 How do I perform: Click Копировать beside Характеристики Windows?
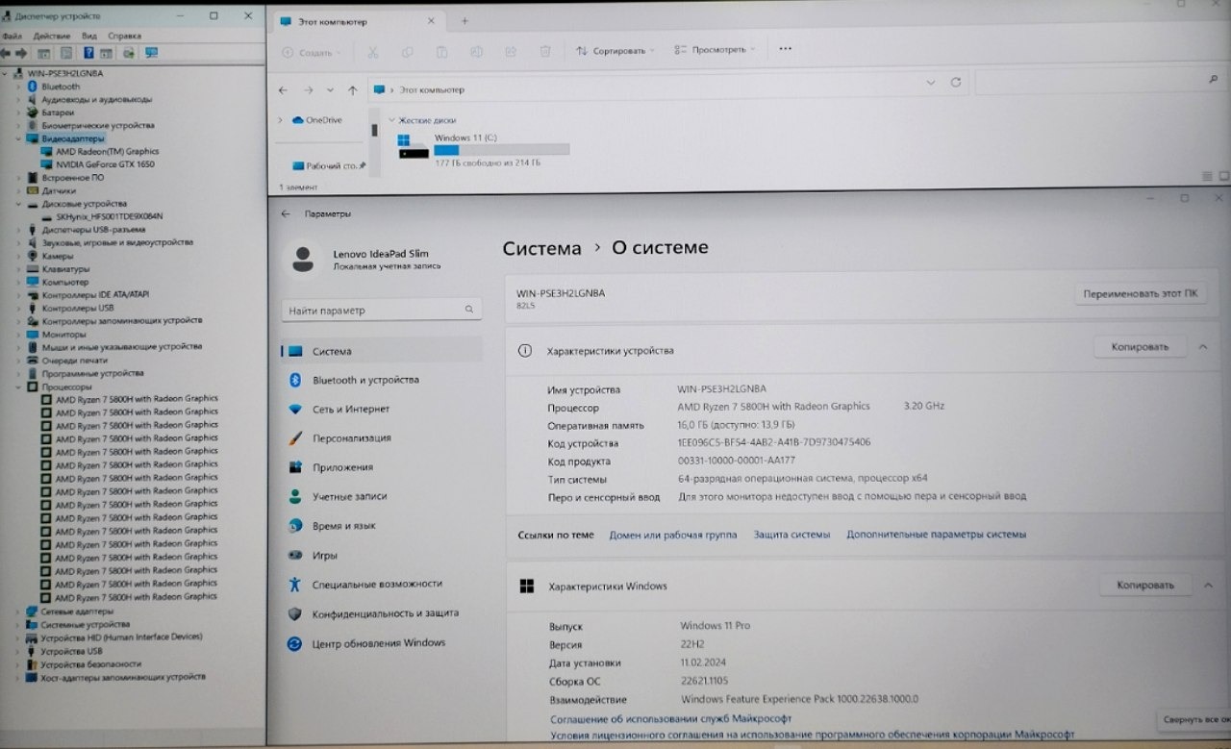coord(1145,585)
